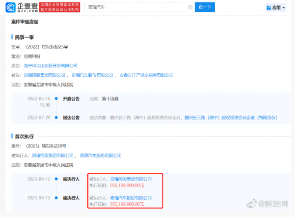
Task: Open 奇瑞控股集团有限公司 link in 被执行人 header row
Action: click(53, 155)
